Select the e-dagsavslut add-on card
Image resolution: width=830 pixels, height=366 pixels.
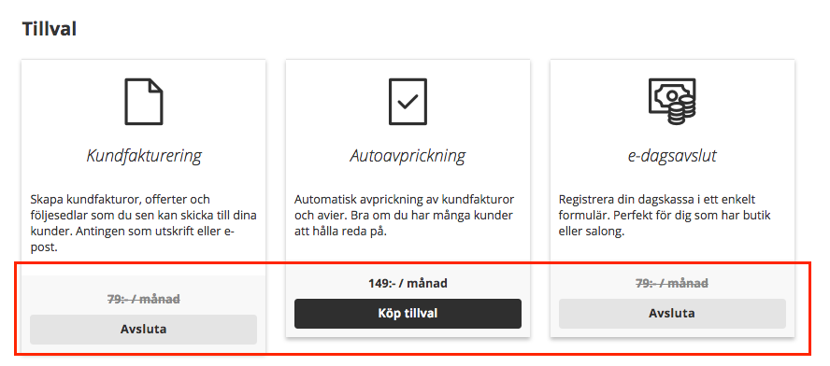pos(672,198)
